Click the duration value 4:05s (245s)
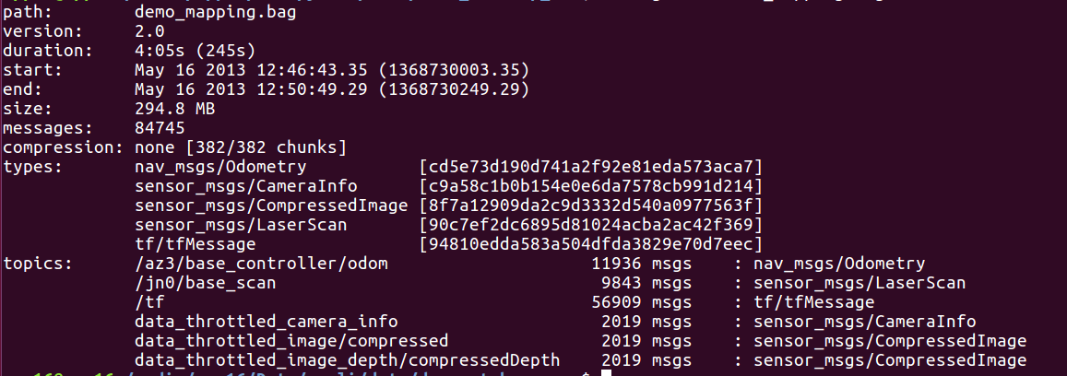 (x=195, y=51)
